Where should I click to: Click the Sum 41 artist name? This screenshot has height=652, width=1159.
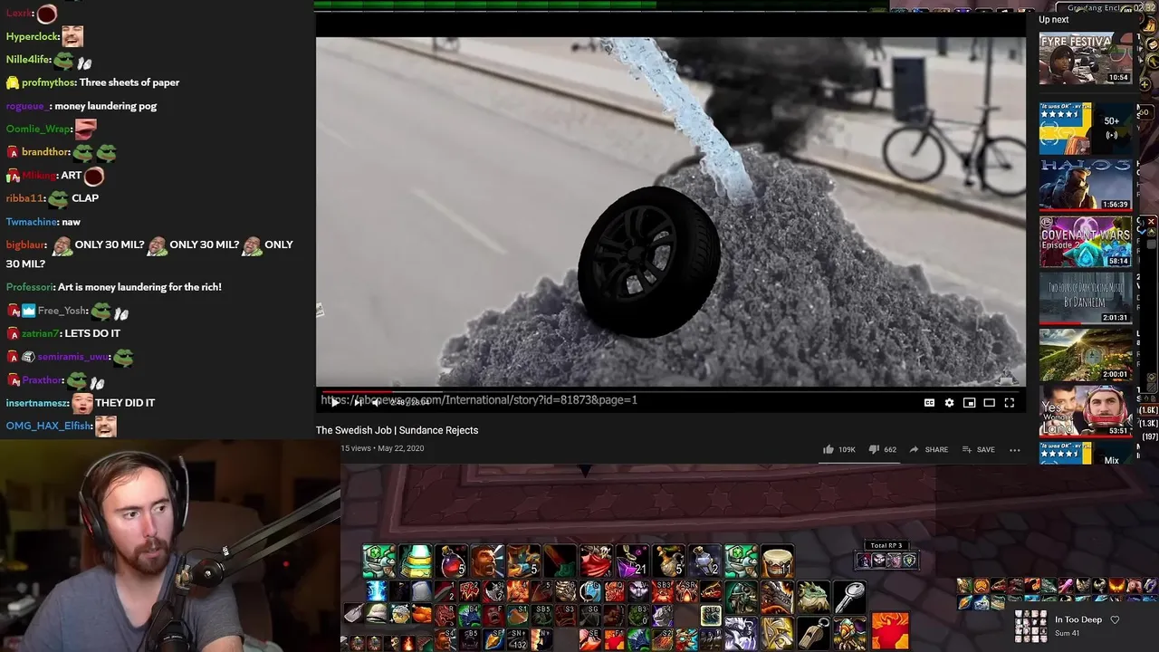click(1068, 633)
